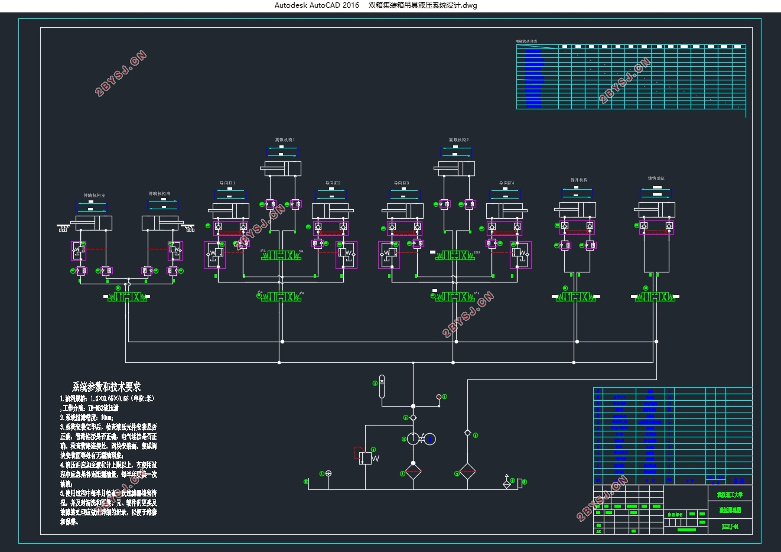Click the check valve above the pump

tap(413, 417)
